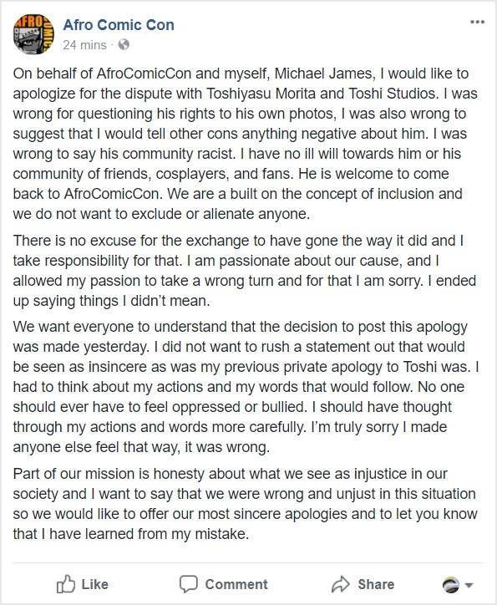497x605 pixels.
Task: Click the 24 mins timestamp
Action: [84, 45]
